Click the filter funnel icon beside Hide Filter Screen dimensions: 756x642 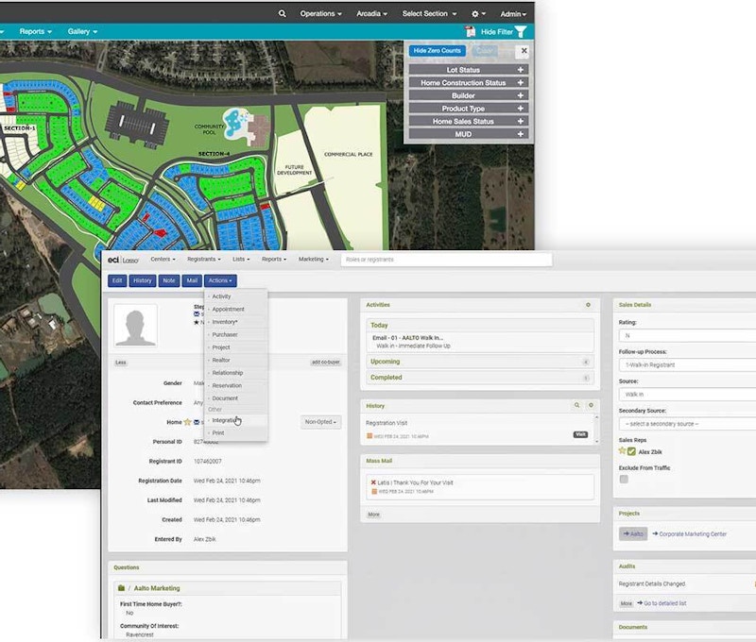click(520, 31)
